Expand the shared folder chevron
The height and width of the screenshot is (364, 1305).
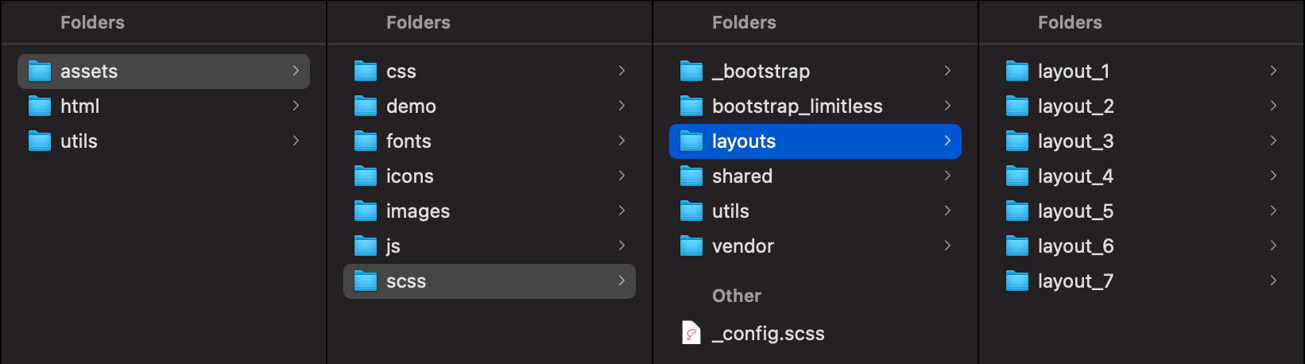pos(947,176)
